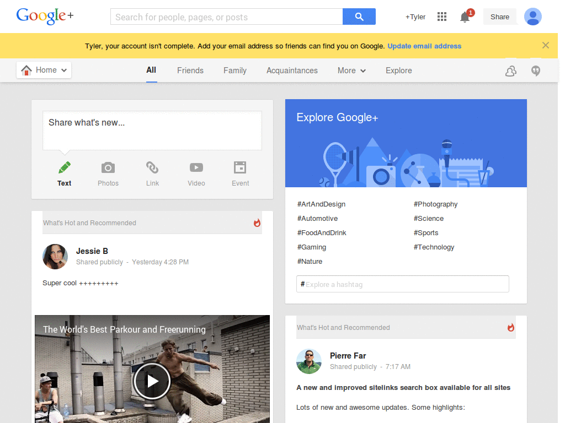Open the #Science hashtag

coord(428,219)
